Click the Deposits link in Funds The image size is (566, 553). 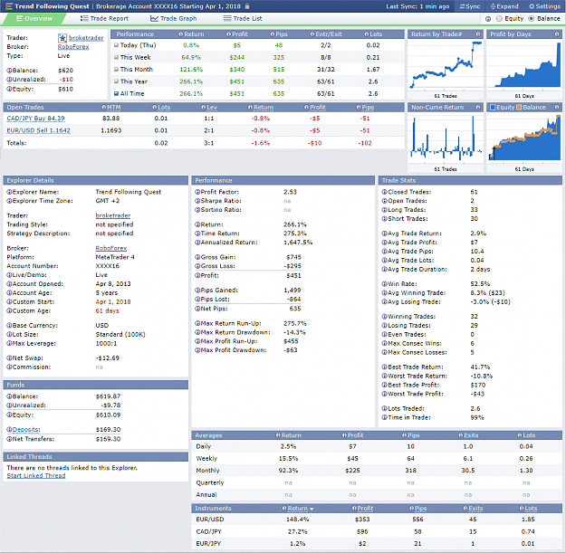(26, 430)
